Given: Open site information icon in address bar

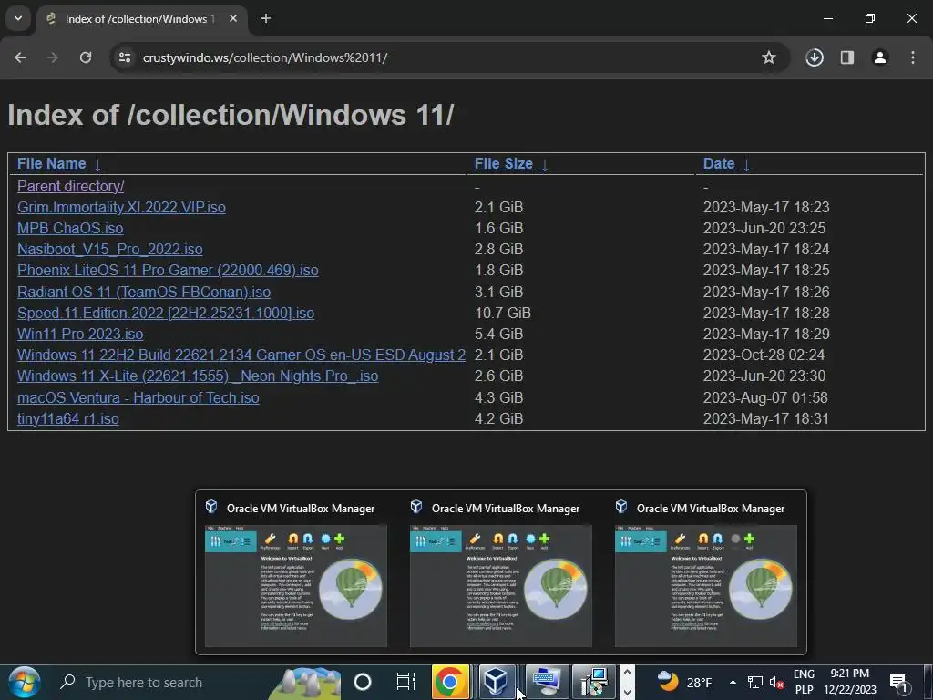Looking at the screenshot, I should [x=125, y=57].
